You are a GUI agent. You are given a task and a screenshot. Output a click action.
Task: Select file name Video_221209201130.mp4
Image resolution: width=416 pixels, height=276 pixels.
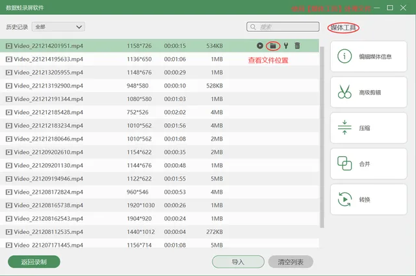click(48, 165)
